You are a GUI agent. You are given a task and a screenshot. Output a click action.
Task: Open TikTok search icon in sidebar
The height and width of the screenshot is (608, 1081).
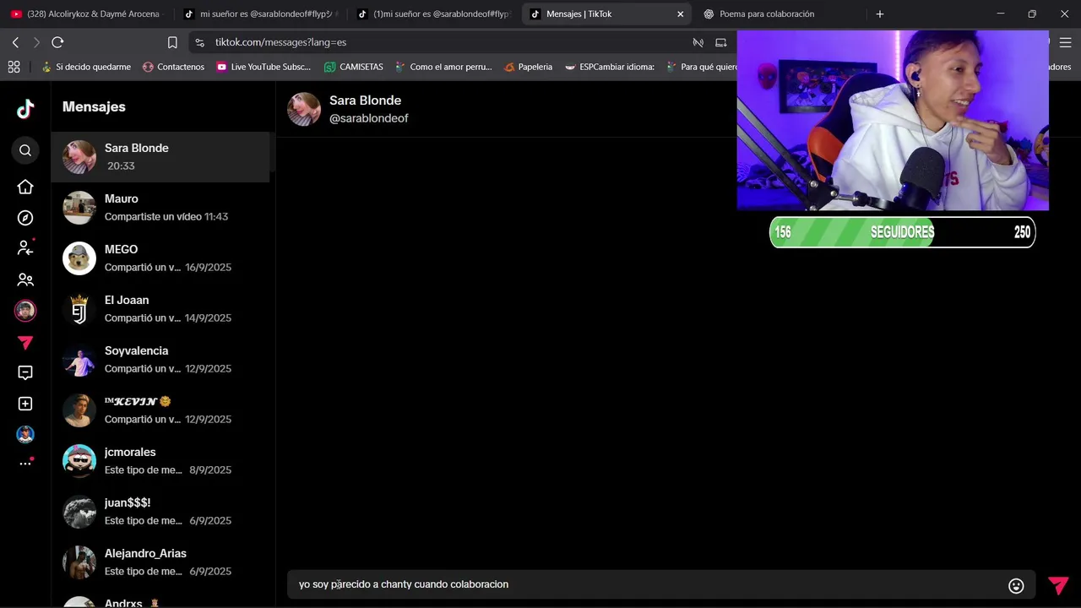coord(25,150)
